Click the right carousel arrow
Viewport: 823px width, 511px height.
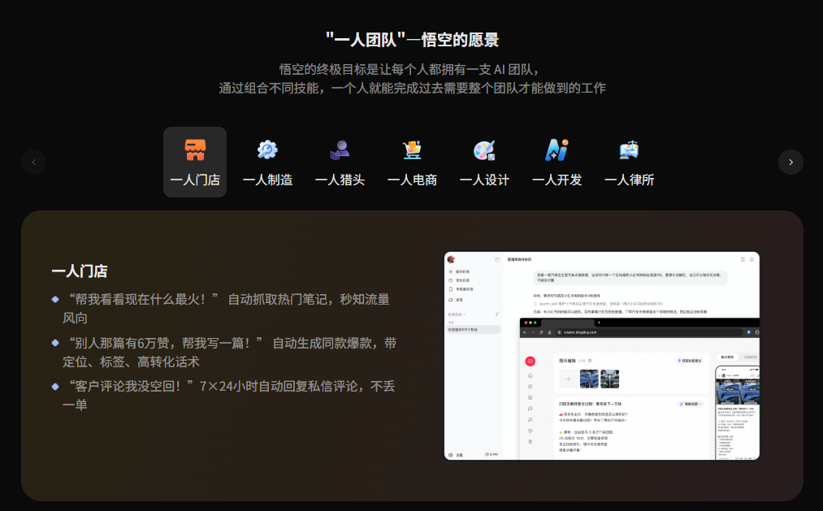[791, 162]
